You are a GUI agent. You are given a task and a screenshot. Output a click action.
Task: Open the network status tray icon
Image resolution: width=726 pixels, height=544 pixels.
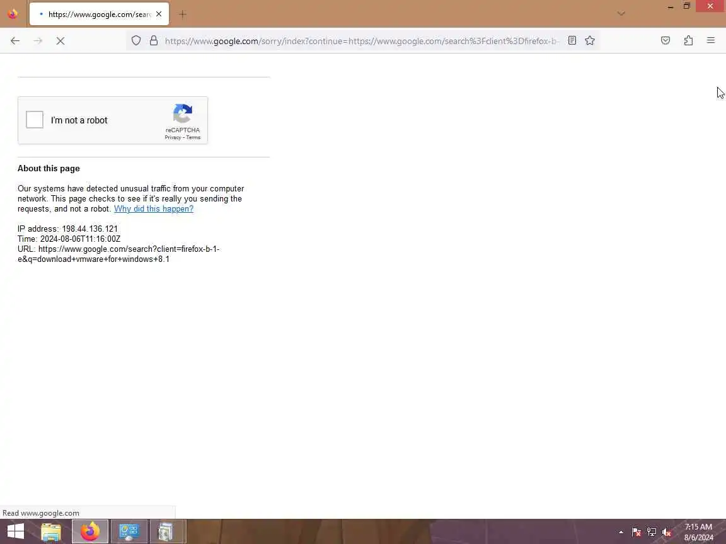[652, 532]
